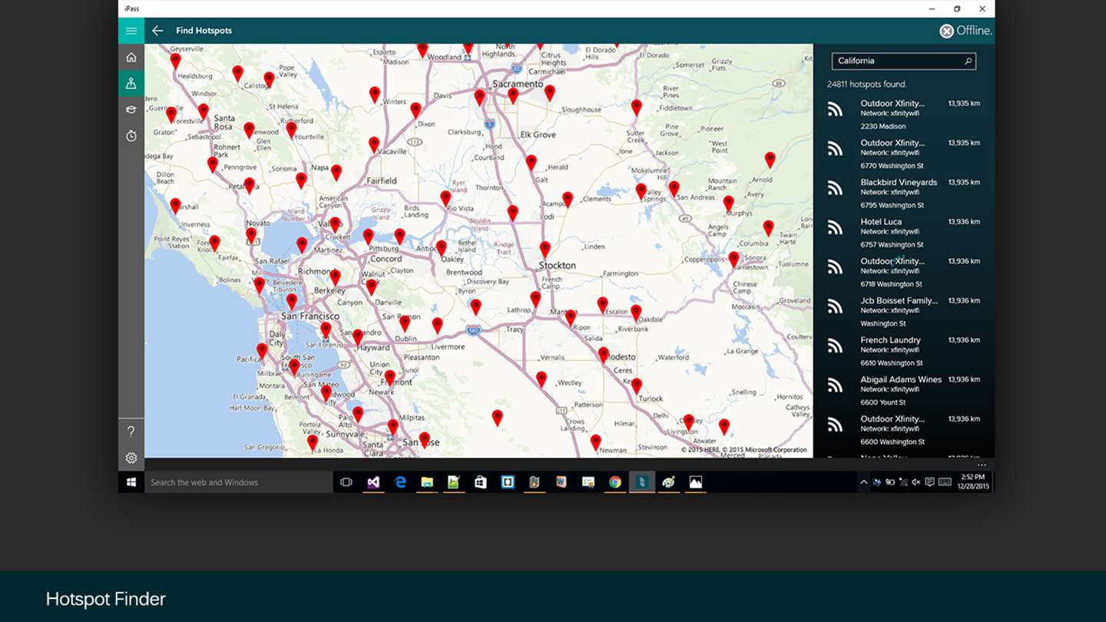Click the Wi-Fi icon beside Abigail Adams Wines
The width and height of the screenshot is (1106, 622).
click(835, 385)
